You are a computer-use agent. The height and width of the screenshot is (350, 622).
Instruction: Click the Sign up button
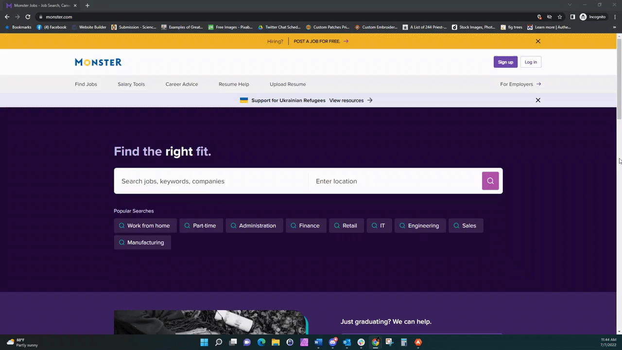pos(505,62)
